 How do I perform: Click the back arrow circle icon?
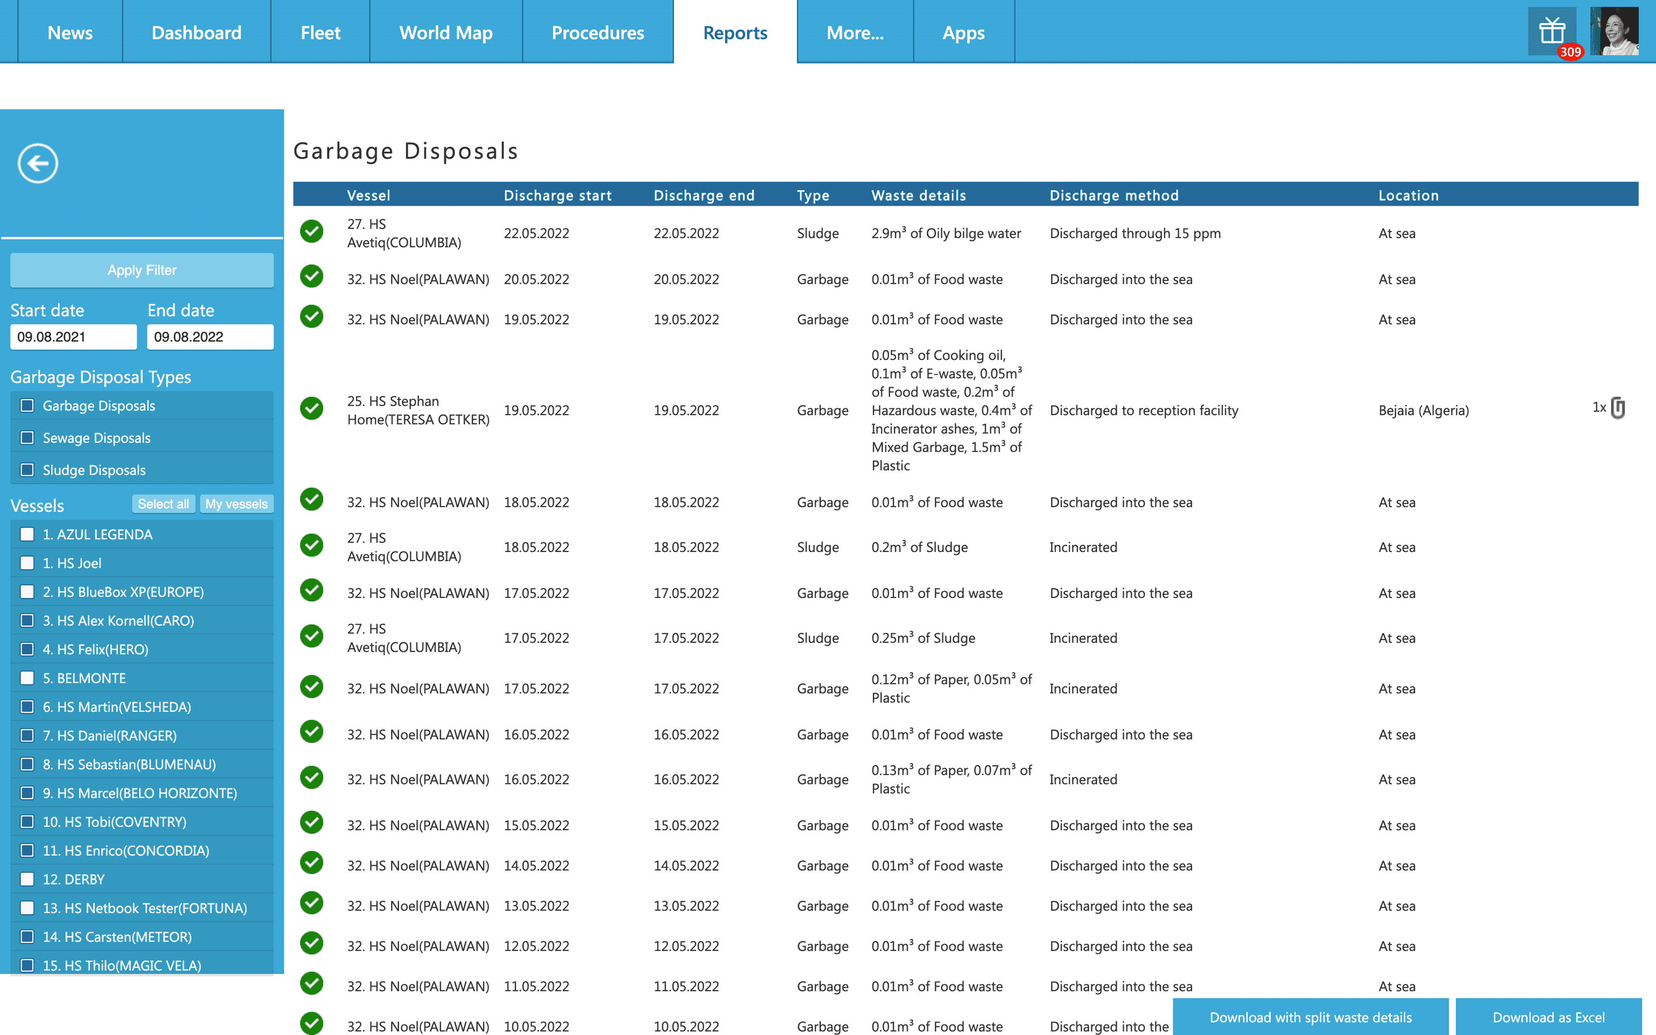(37, 163)
